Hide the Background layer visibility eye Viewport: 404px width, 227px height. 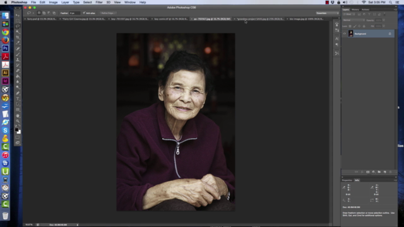point(345,33)
